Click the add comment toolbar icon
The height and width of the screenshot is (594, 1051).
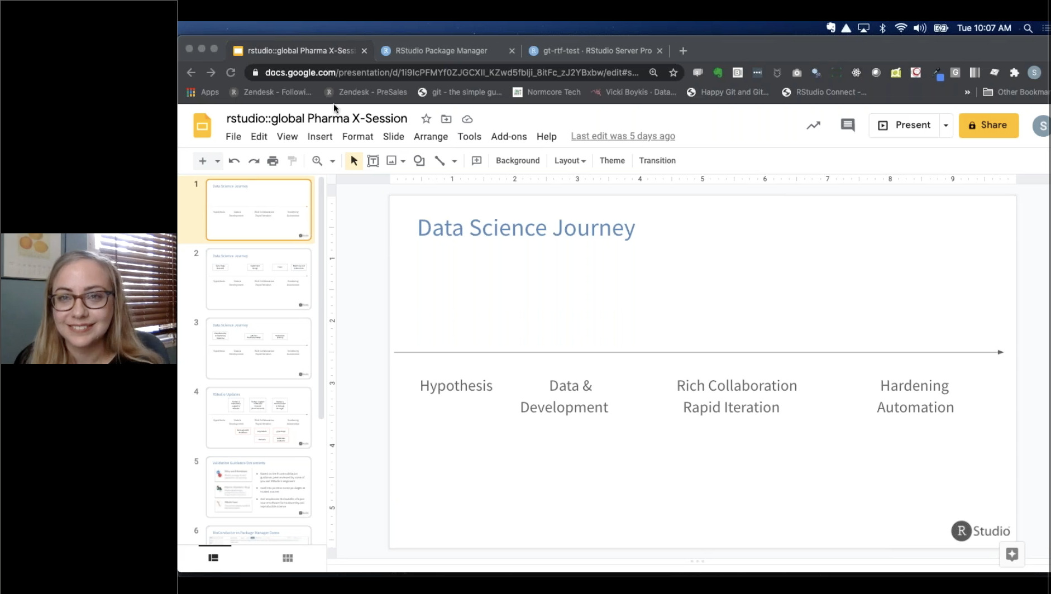476,161
